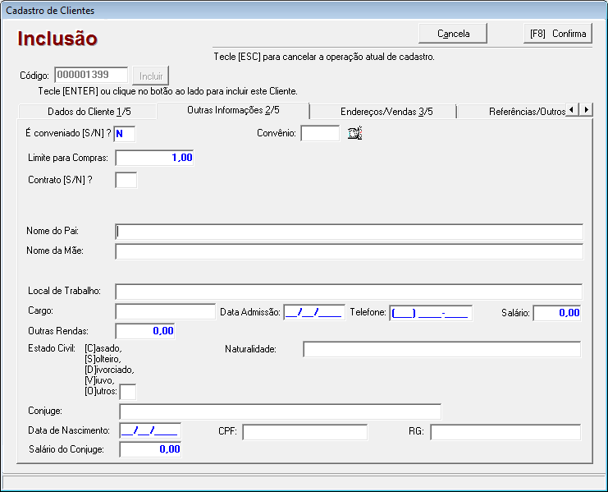Viewport: 608px width, 492px height.
Task: Select the Nome da Mãe input
Action: tap(349, 251)
